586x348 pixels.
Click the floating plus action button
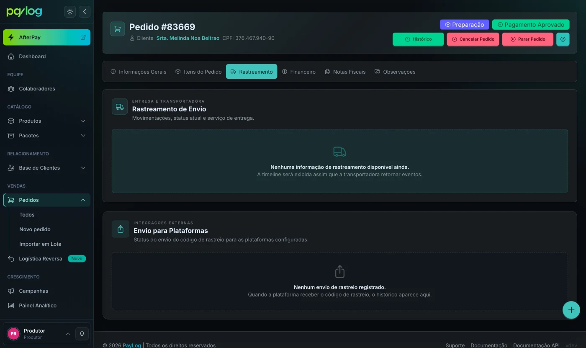click(x=571, y=310)
